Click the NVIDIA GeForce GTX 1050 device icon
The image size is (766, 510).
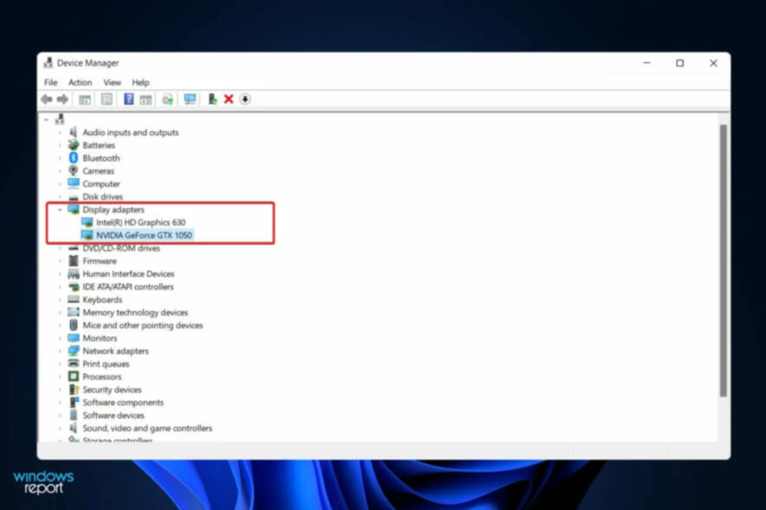pyautogui.click(x=87, y=235)
